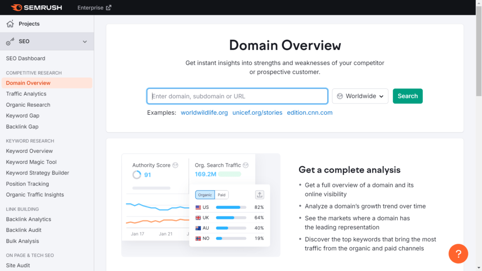The width and height of the screenshot is (482, 271).
Task: Open Organic Research
Action: (28, 105)
